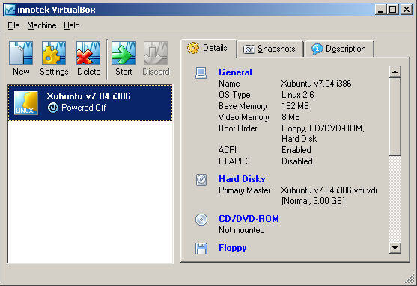417x286 pixels.
Task: Click the Xubuntu v7.04 i386.vdi.vdi disk name
Action: click(329, 190)
